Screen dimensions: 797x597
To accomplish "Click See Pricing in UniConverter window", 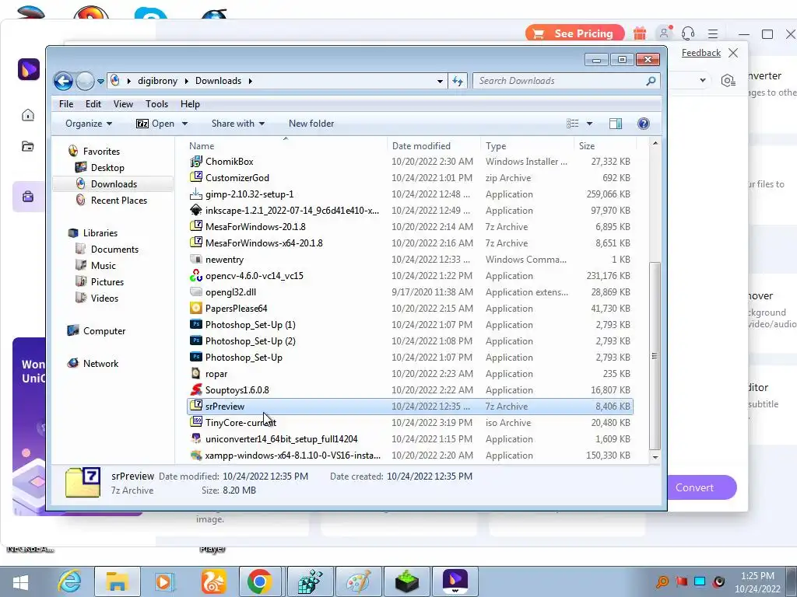I will point(574,33).
